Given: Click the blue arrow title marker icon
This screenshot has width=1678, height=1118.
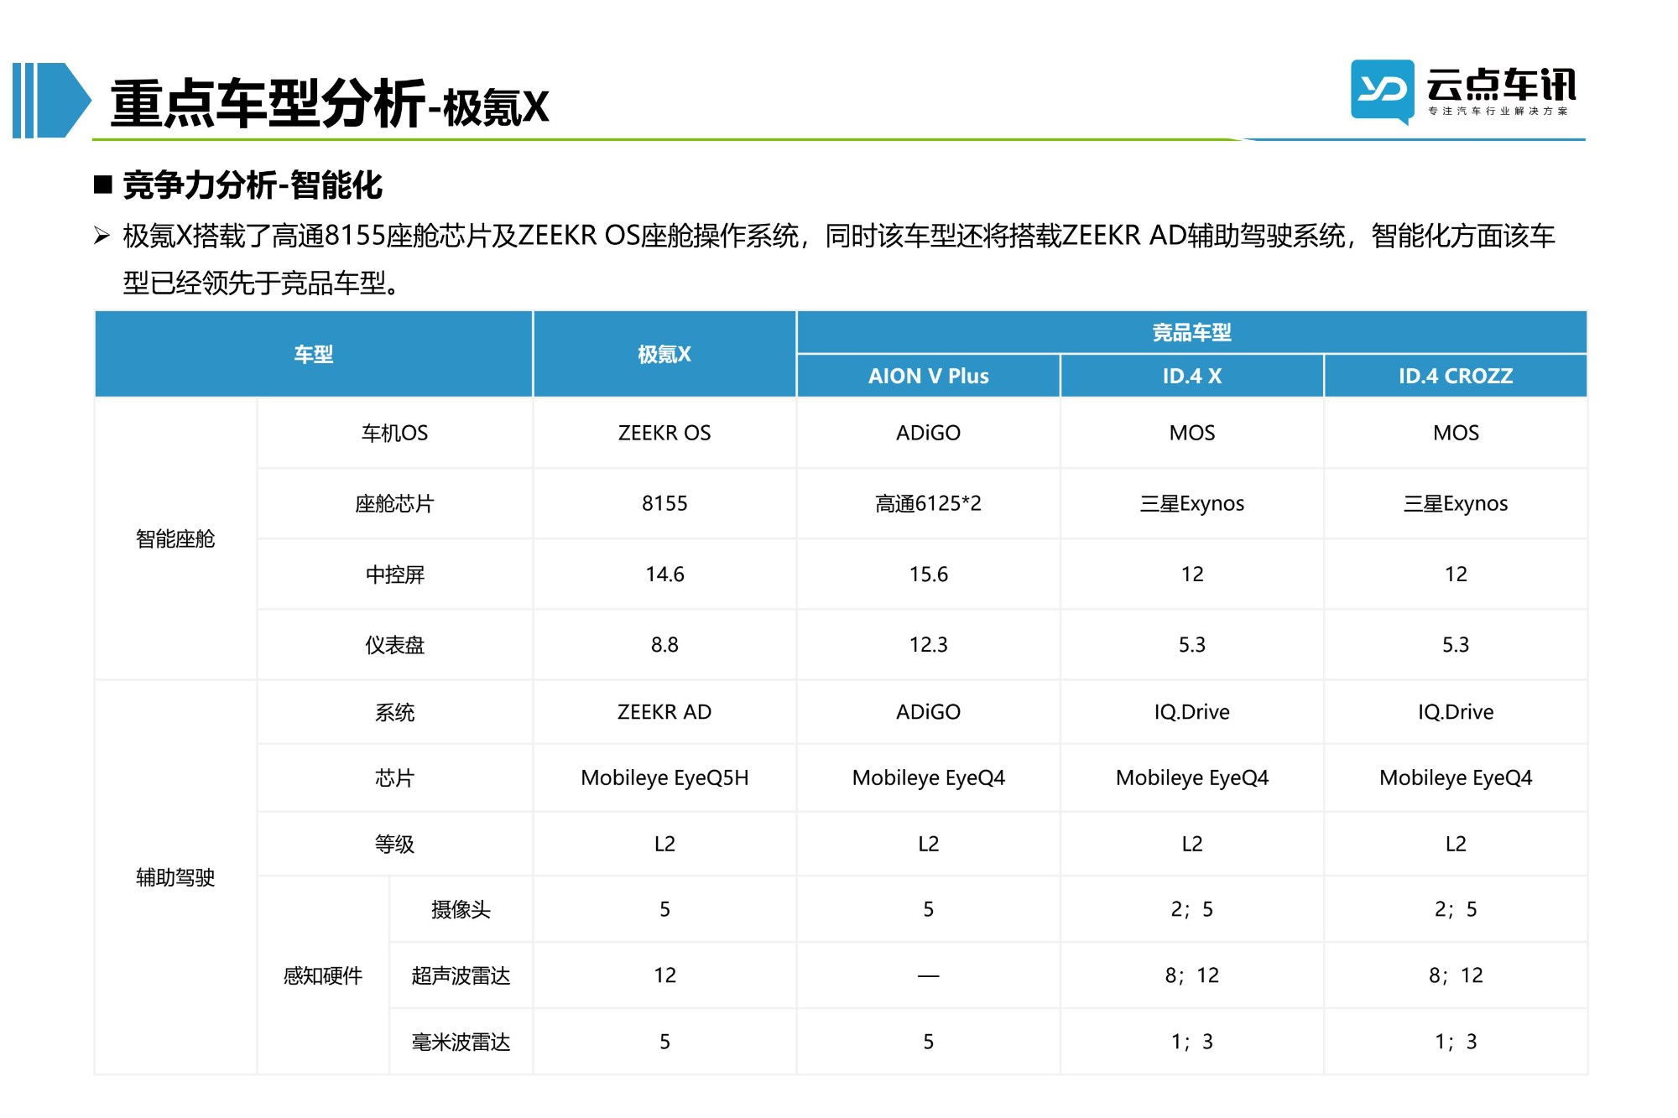Looking at the screenshot, I should (x=52, y=100).
